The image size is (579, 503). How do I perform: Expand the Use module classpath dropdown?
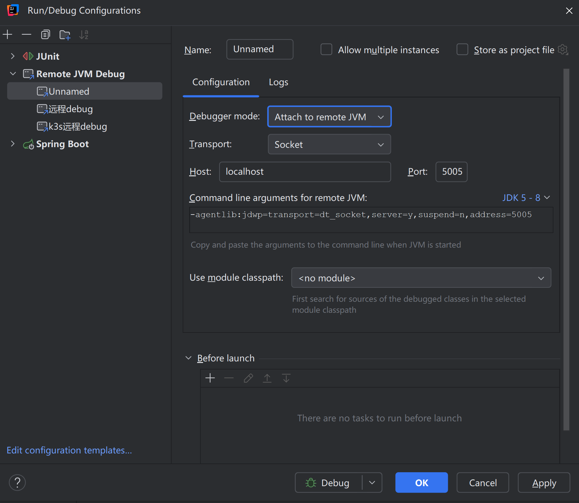[421, 278]
